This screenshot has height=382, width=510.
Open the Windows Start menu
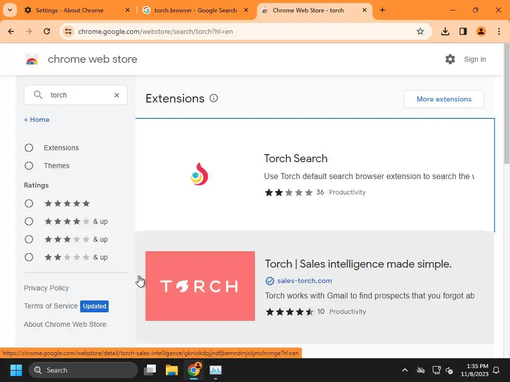click(16, 370)
